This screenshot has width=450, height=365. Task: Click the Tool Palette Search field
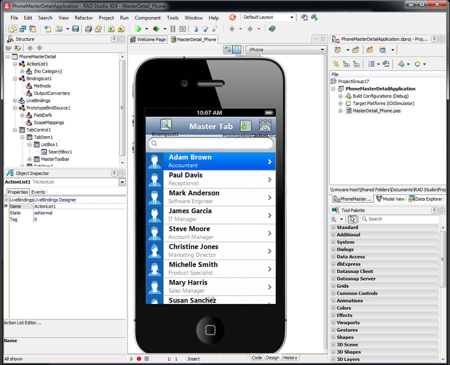coord(400,219)
